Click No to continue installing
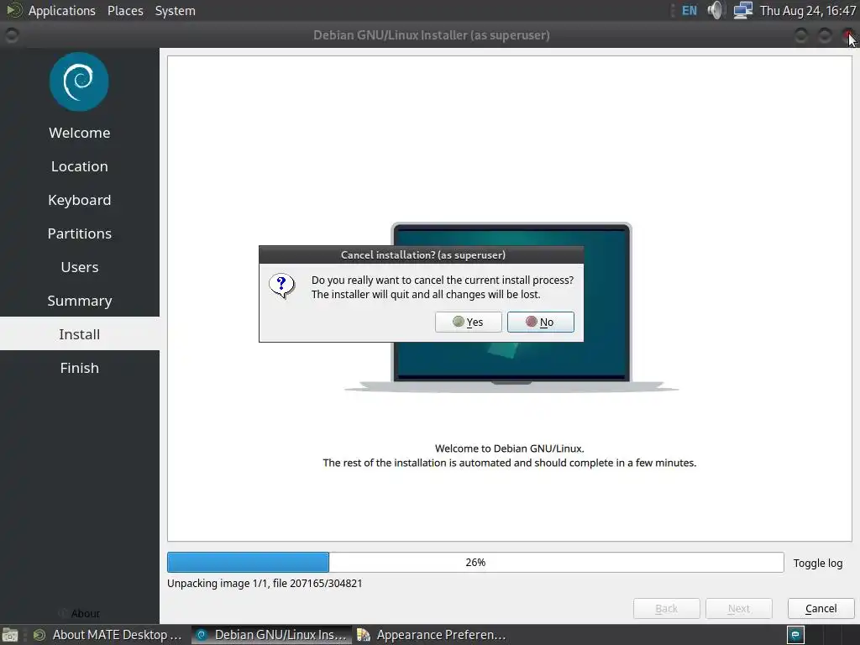 pos(540,322)
